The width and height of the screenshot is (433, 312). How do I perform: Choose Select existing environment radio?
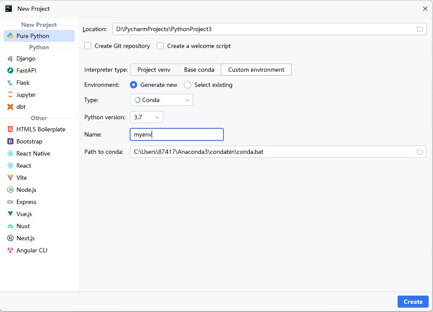tap(188, 85)
